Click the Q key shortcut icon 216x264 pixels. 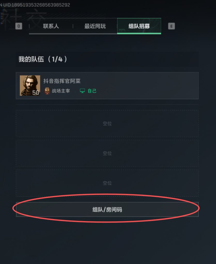click(x=19, y=26)
